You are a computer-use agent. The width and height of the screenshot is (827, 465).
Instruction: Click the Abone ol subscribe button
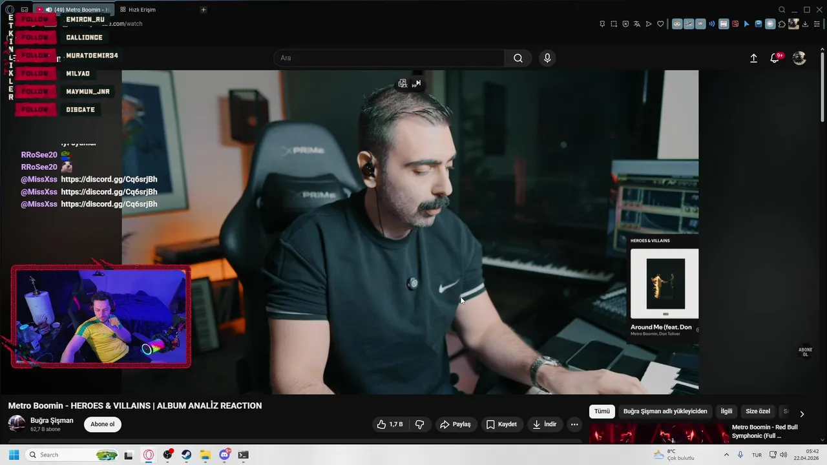[103, 424]
